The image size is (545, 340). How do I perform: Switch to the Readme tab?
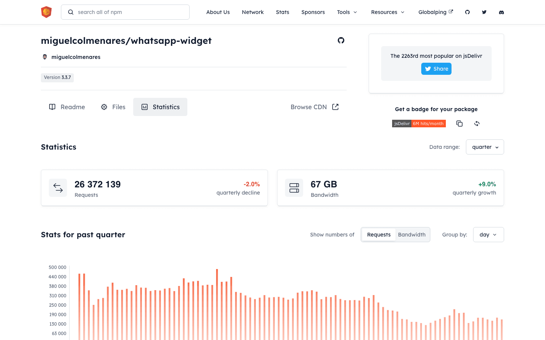[67, 107]
